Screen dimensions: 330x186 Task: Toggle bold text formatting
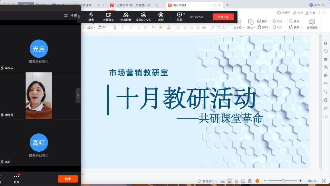[x=115, y=27]
